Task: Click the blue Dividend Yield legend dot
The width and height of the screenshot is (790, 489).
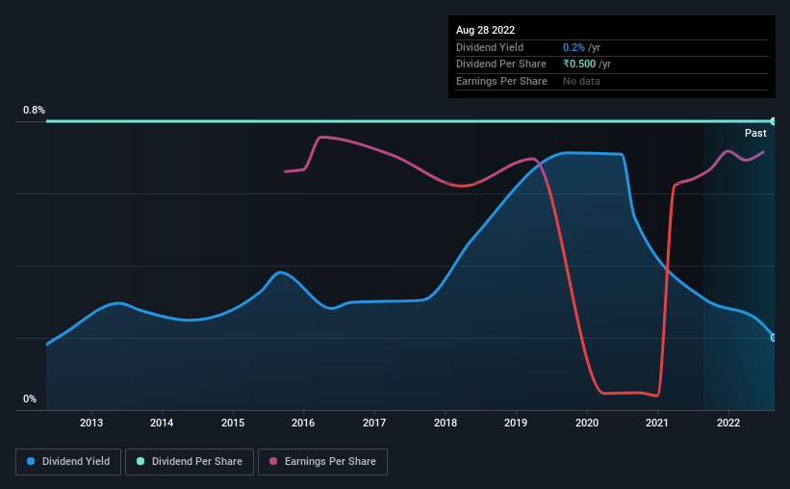Action: pyautogui.click(x=31, y=461)
